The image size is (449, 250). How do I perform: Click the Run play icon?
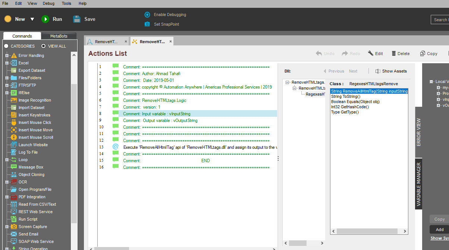coord(45,19)
